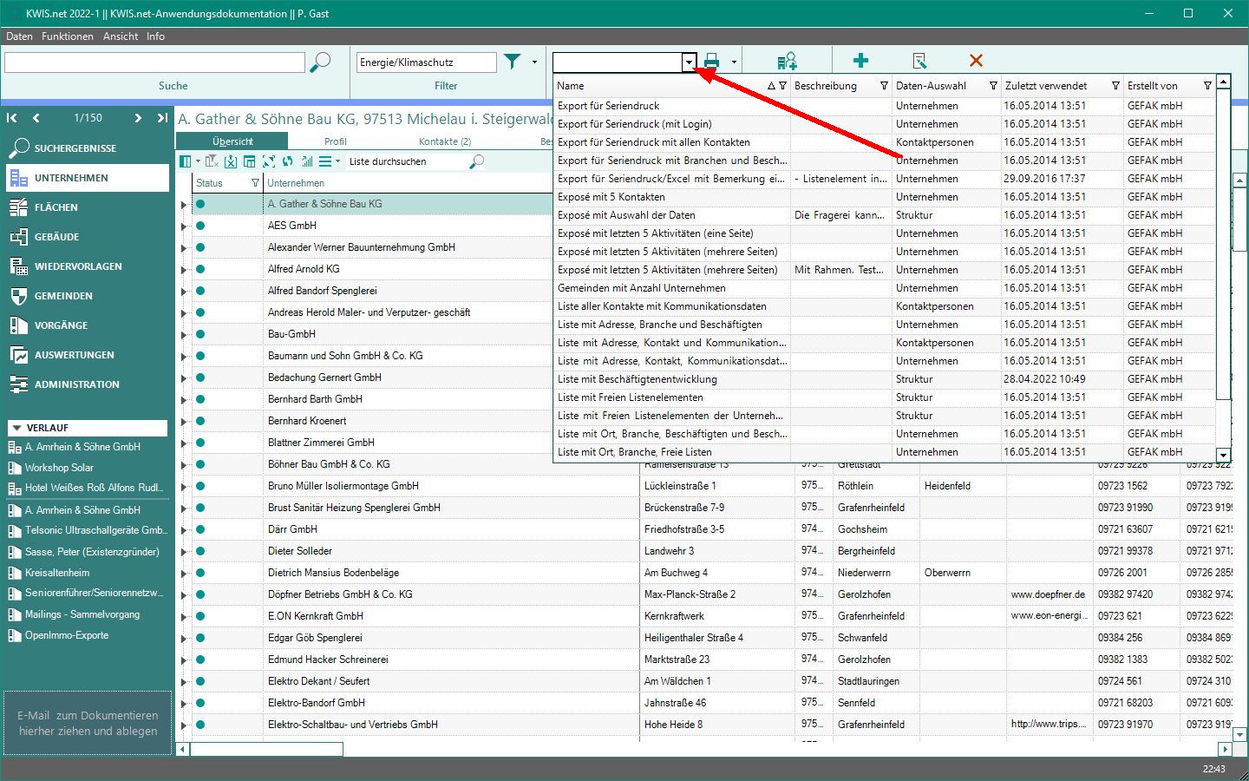
Task: Switch to the Kontakte (2) tab
Action: pyautogui.click(x=445, y=141)
